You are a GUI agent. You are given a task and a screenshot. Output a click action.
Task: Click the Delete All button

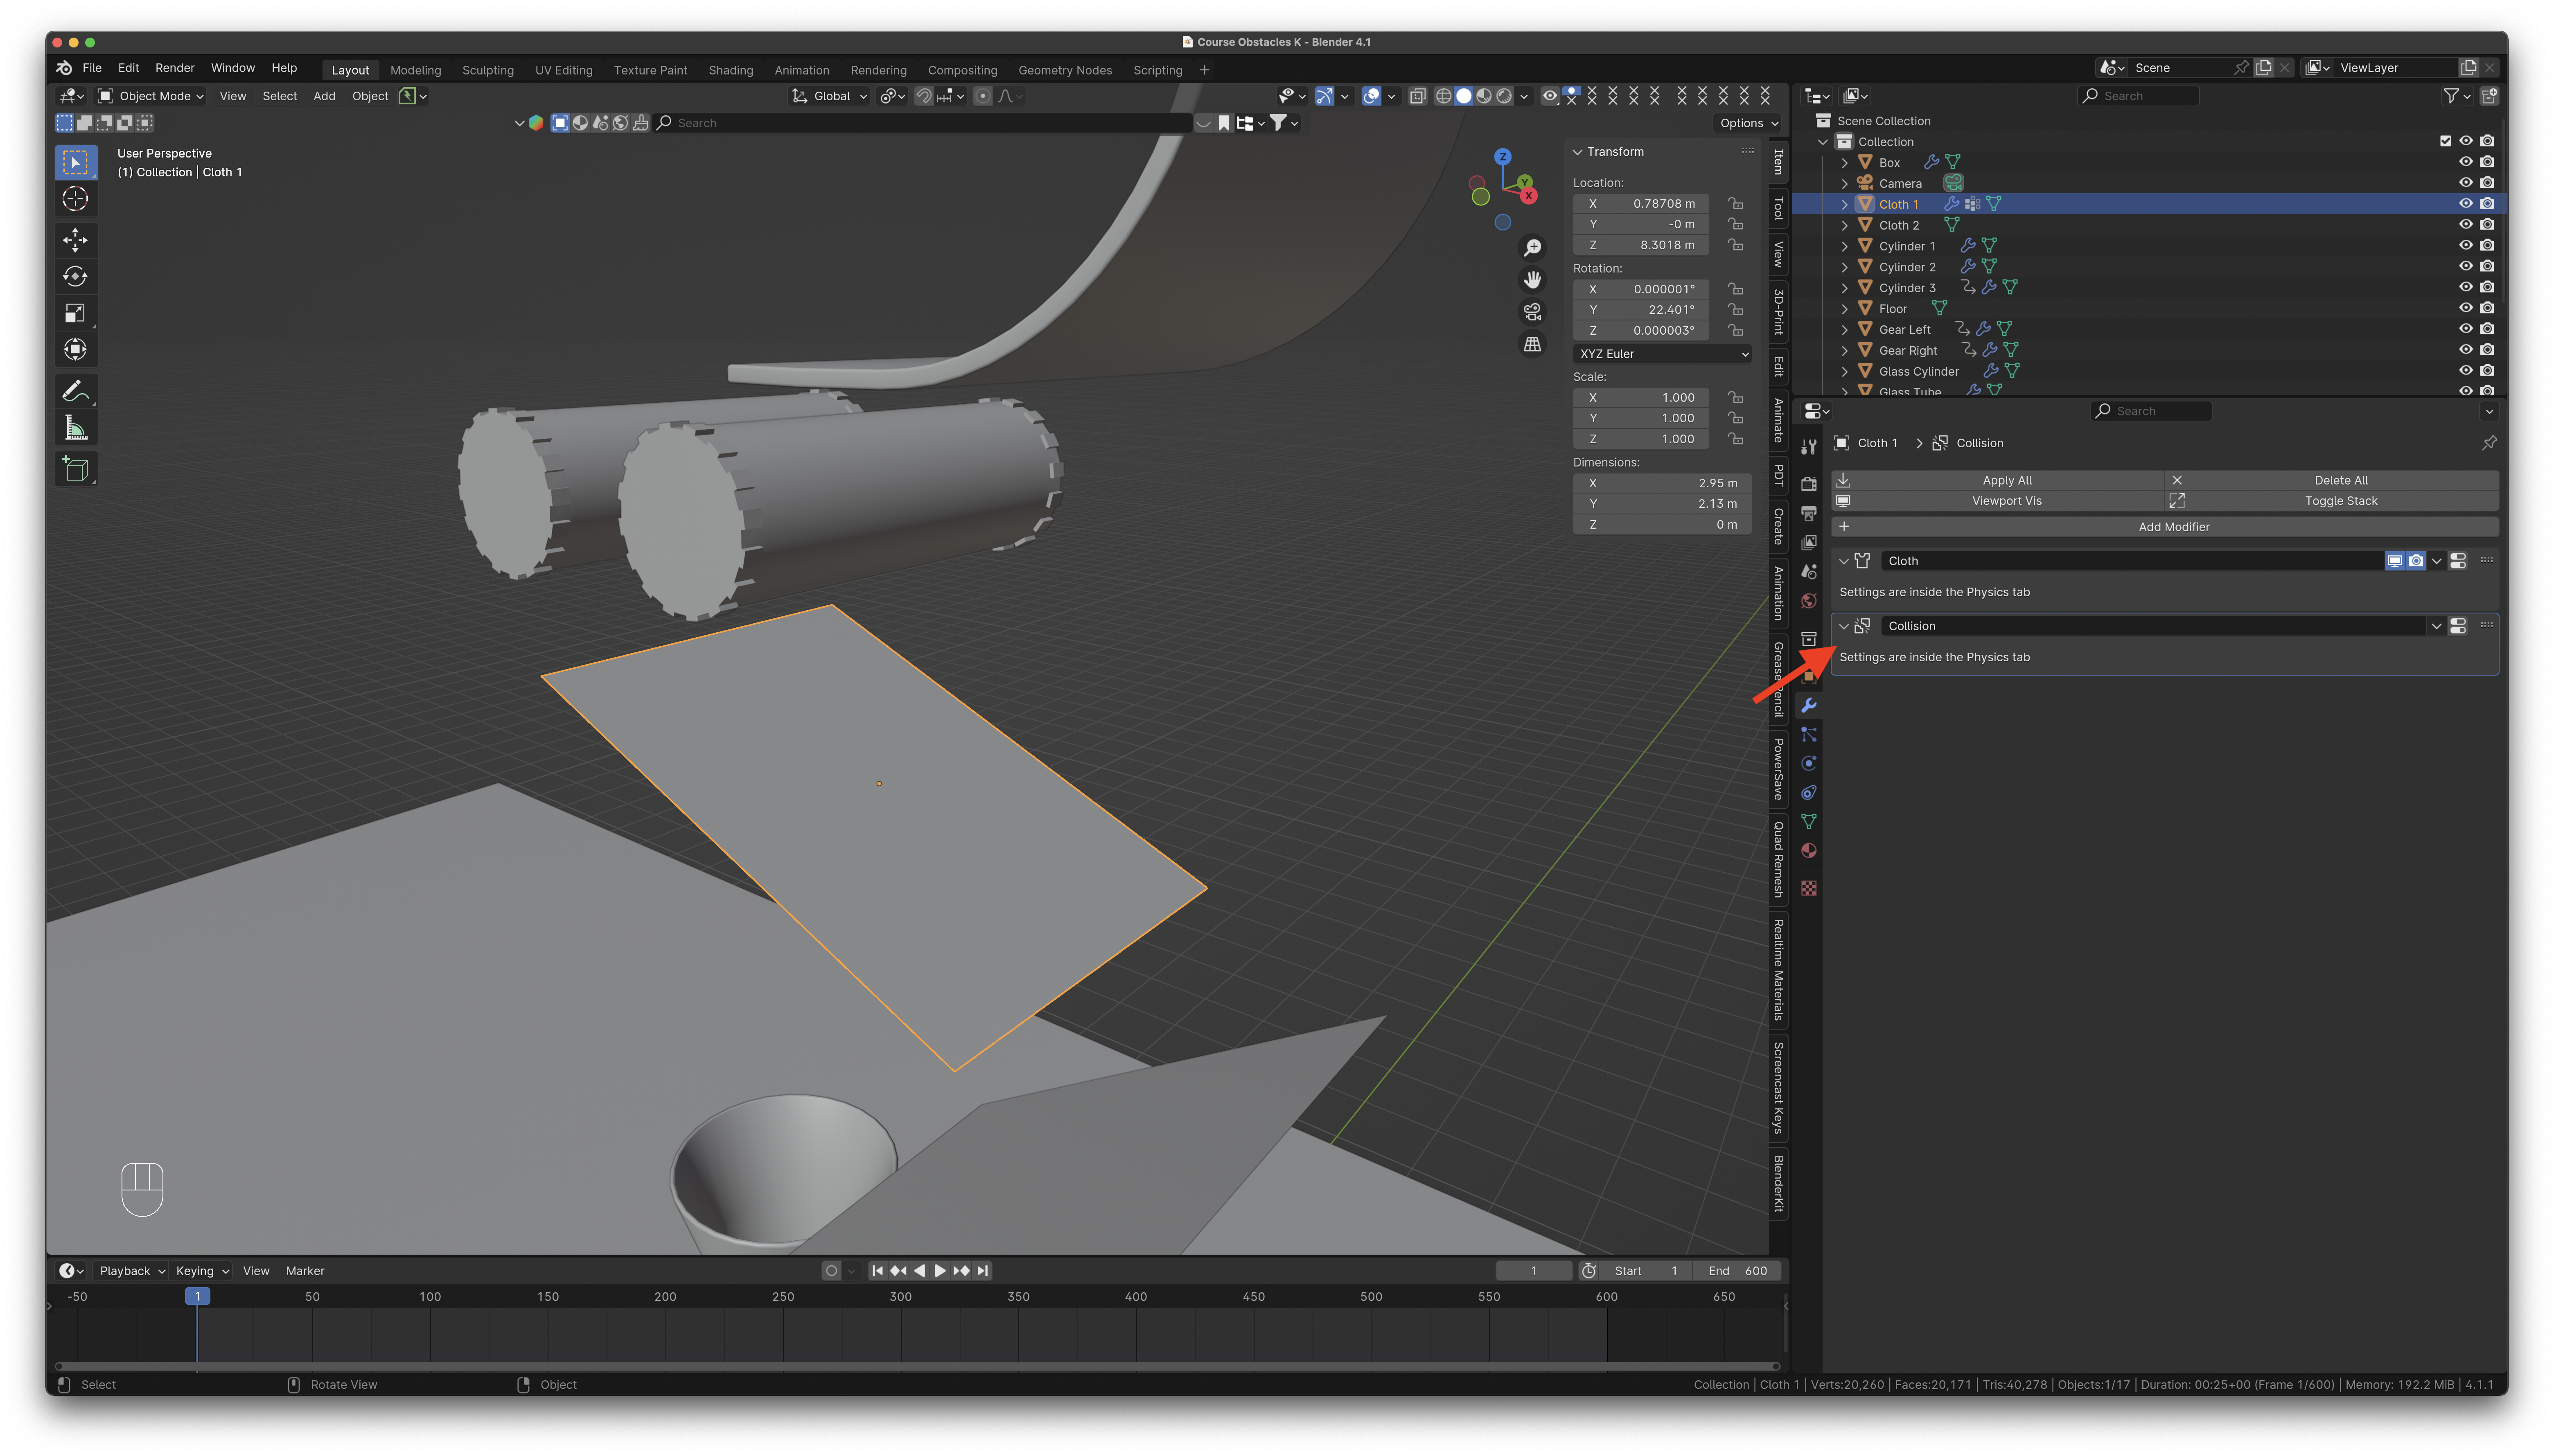click(x=2332, y=480)
